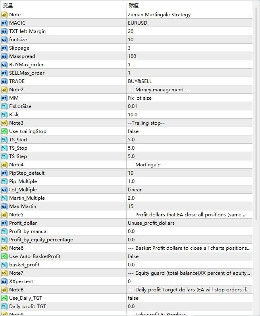Toggle the Use_trailingStop false value
The width and height of the screenshot is (260, 316).
(x=133, y=131)
